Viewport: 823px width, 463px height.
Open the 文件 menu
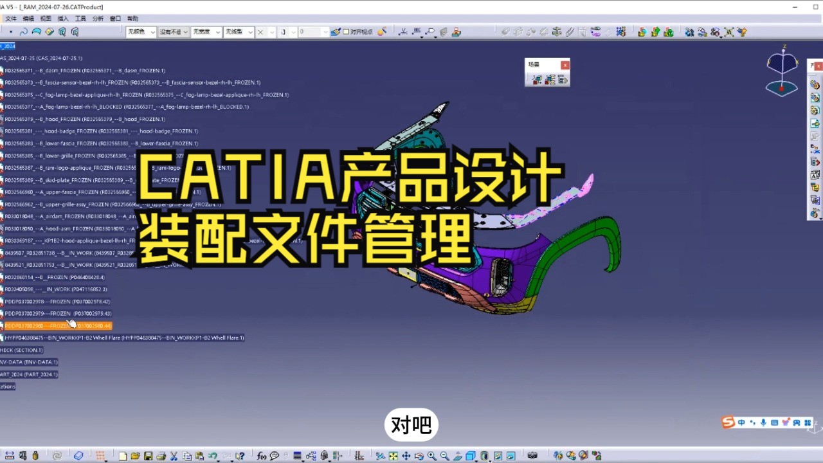pyautogui.click(x=11, y=19)
